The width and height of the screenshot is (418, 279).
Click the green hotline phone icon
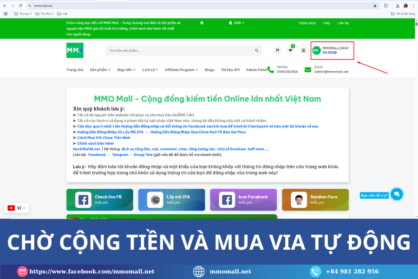pos(270,70)
